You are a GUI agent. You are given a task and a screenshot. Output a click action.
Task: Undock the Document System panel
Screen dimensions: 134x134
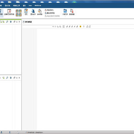(x=14, y=22)
